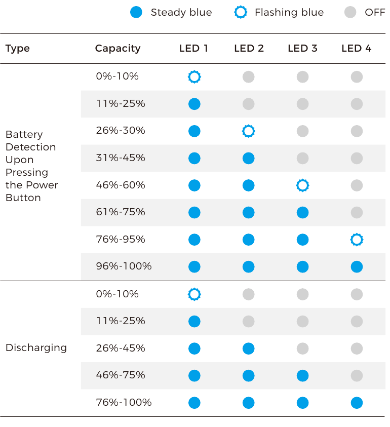
Task: Select the Battery Detection Upon Pressing label
Action: (31, 166)
